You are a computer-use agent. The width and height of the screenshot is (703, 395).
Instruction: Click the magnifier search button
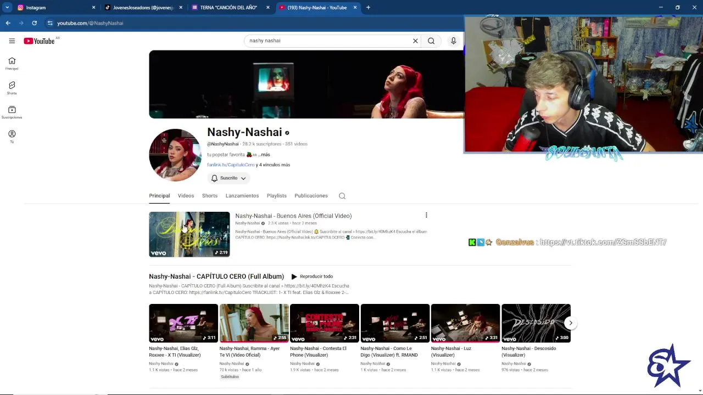coord(431,41)
